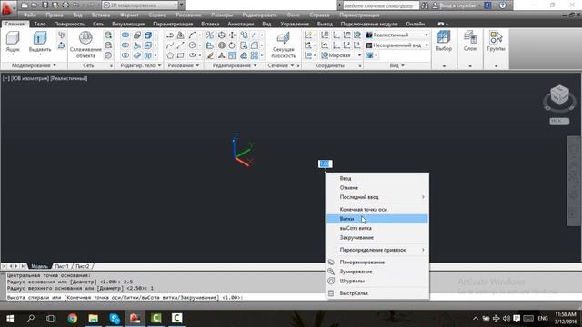Expand the Редактир. тело panel title
Image resolution: width=582 pixels, height=327 pixels.
tap(141, 65)
